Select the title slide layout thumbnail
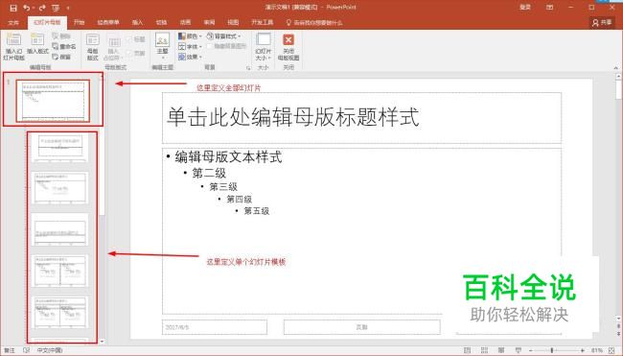The width and height of the screenshot is (623, 356). click(59, 147)
